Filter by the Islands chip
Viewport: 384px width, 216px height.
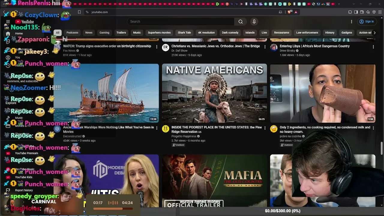(250, 33)
